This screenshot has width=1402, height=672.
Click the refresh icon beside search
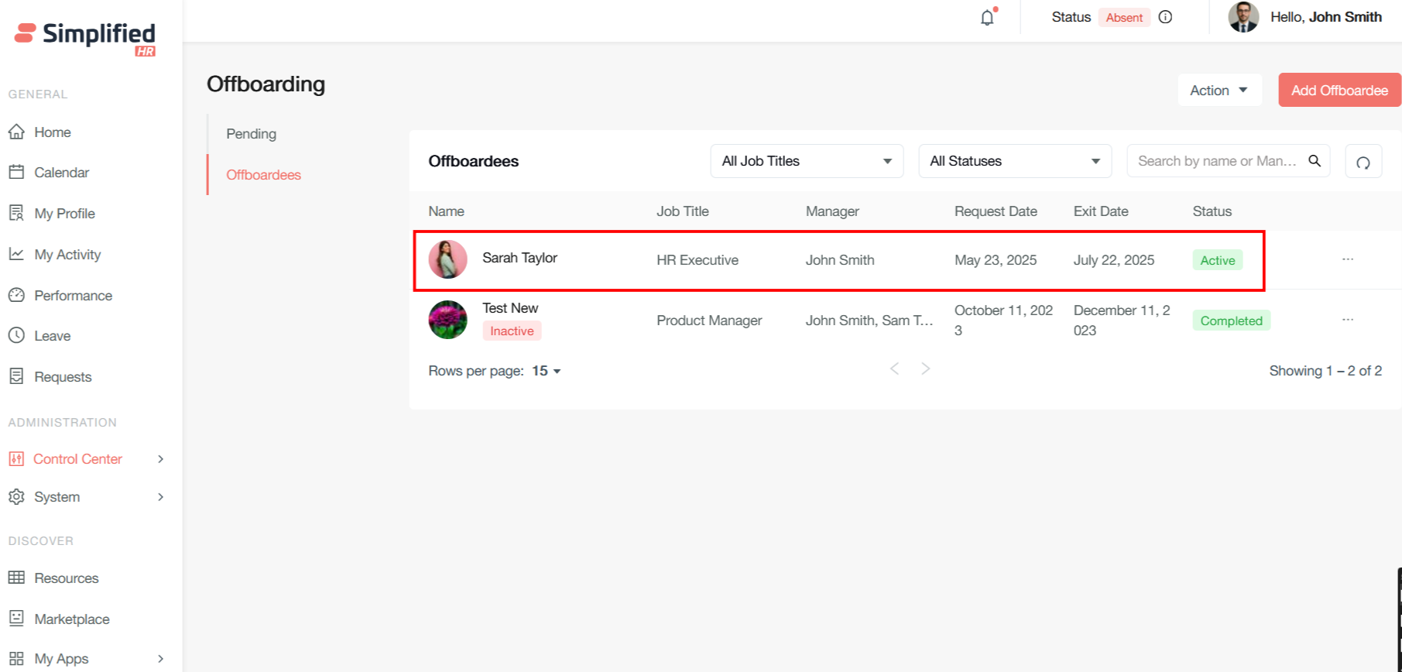1363,162
